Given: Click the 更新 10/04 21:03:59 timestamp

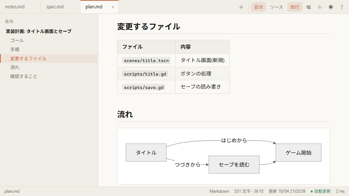Looking at the screenshot, I should [x=287, y=191].
